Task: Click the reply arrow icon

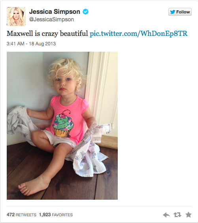Action: pos(166,215)
